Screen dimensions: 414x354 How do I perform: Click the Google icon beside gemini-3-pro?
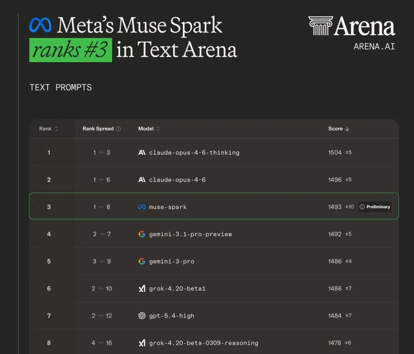pyautogui.click(x=142, y=262)
